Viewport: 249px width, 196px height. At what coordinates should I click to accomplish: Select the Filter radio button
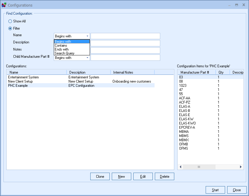click(x=10, y=29)
